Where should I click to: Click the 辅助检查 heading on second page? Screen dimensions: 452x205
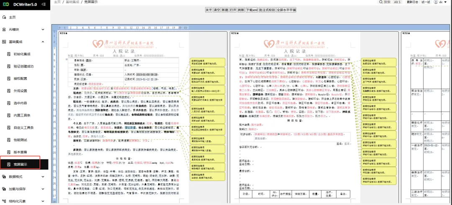point(295,120)
